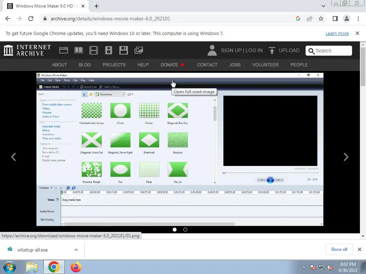Open the Images picture icon
366x274 pixels.
[x=139, y=50]
